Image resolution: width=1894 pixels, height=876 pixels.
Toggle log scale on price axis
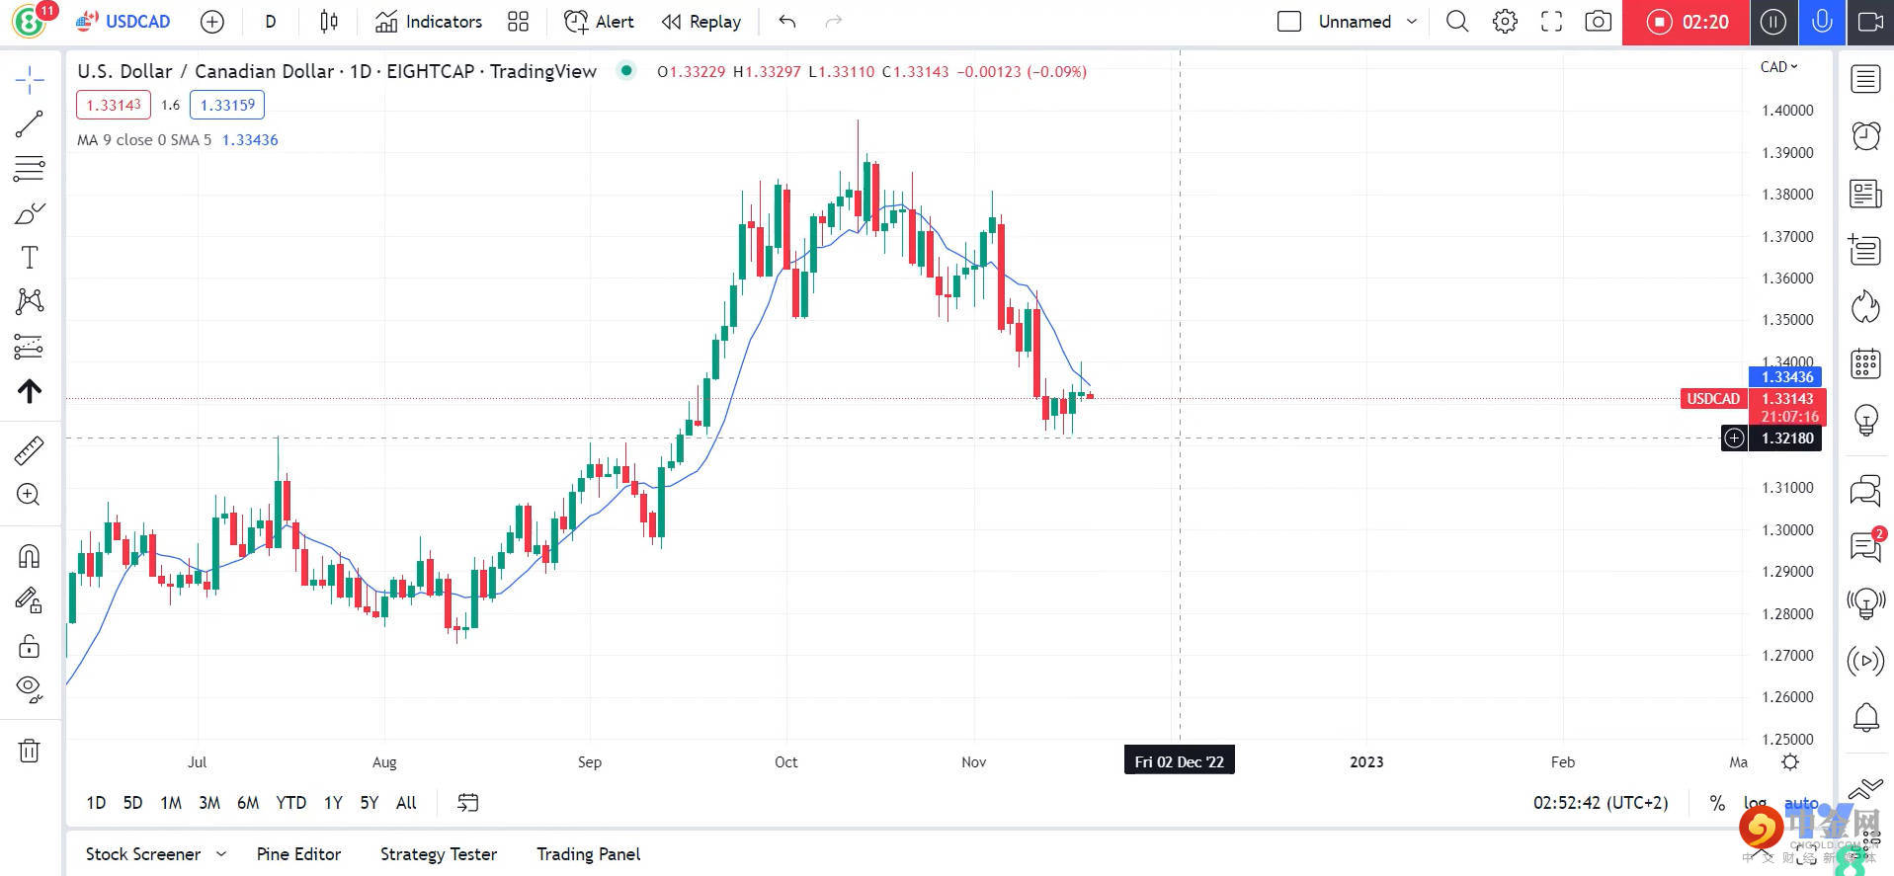(x=1755, y=803)
